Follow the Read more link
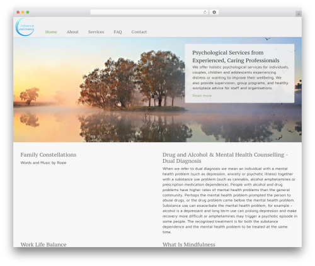The height and width of the screenshot is (266, 315). click(x=202, y=96)
